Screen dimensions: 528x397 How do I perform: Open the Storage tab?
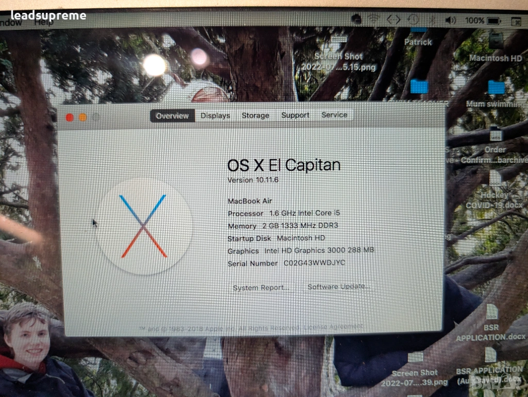[255, 115]
